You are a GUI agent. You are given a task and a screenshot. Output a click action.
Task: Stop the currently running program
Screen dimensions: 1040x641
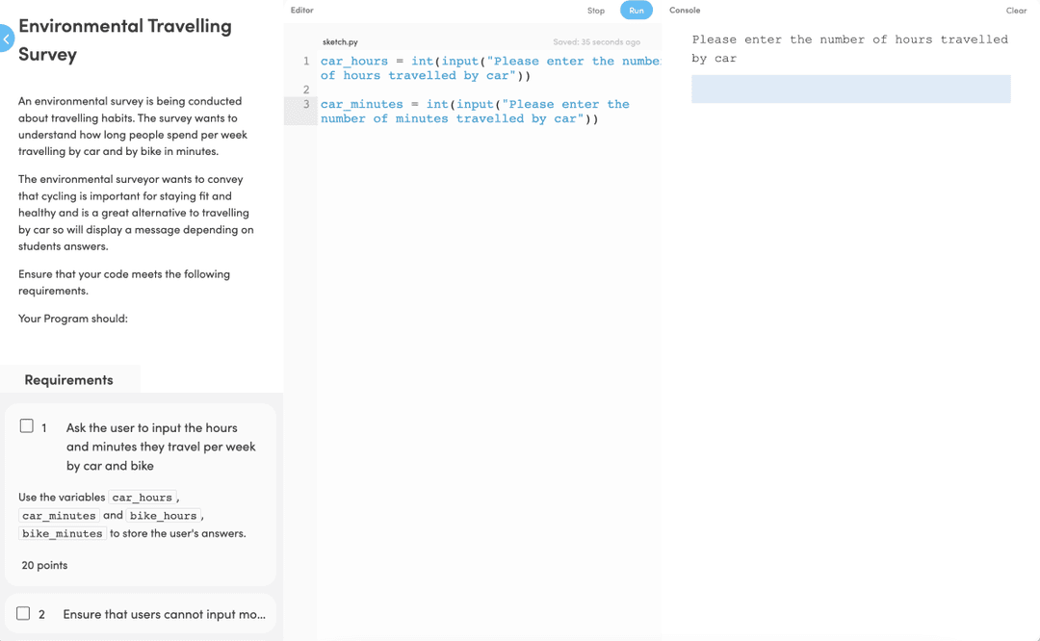[595, 10]
